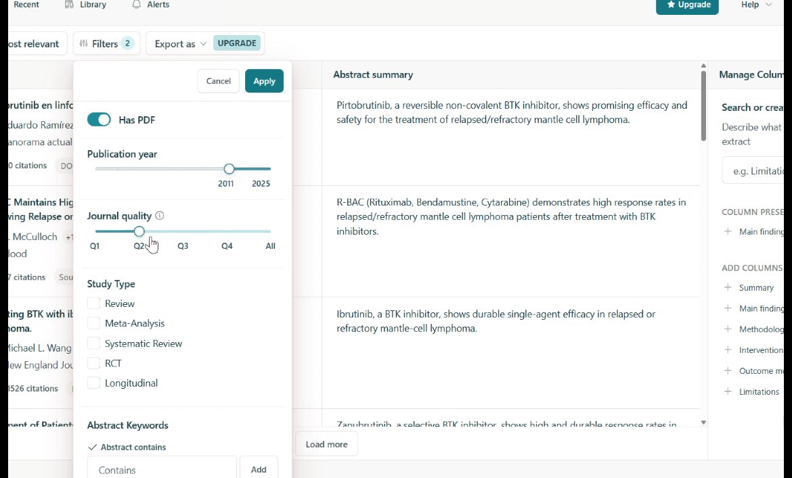
Task: Open the Alerts bell icon
Action: 137,5
